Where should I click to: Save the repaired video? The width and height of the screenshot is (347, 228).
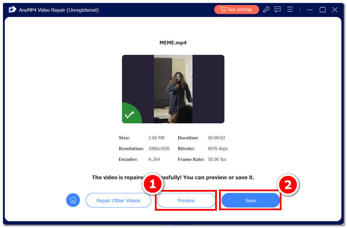click(x=250, y=200)
